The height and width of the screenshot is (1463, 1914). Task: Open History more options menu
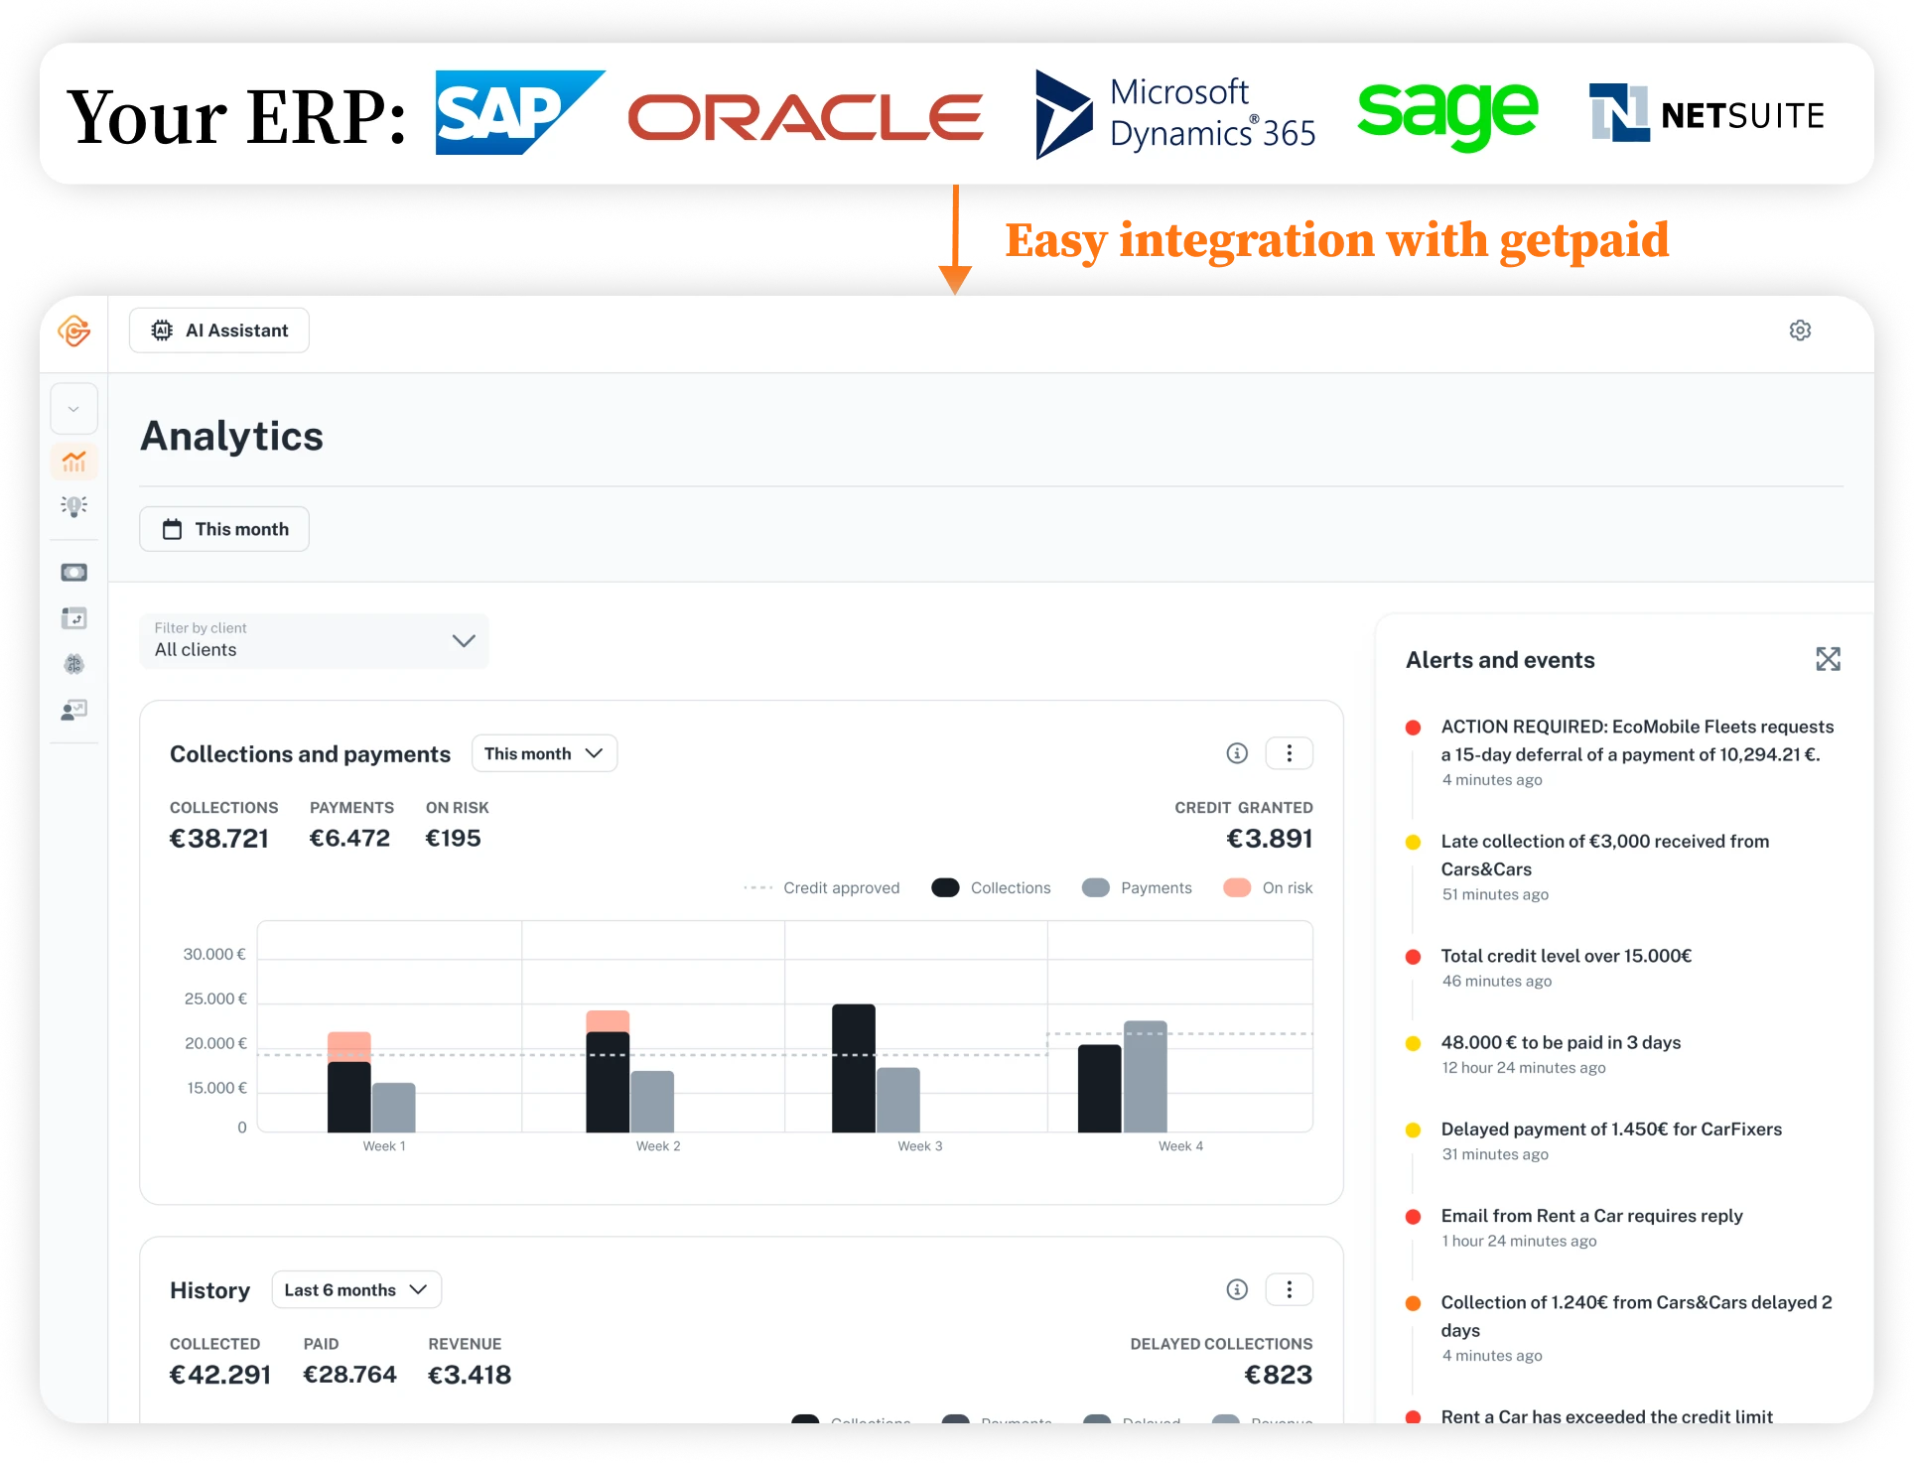coord(1290,1289)
